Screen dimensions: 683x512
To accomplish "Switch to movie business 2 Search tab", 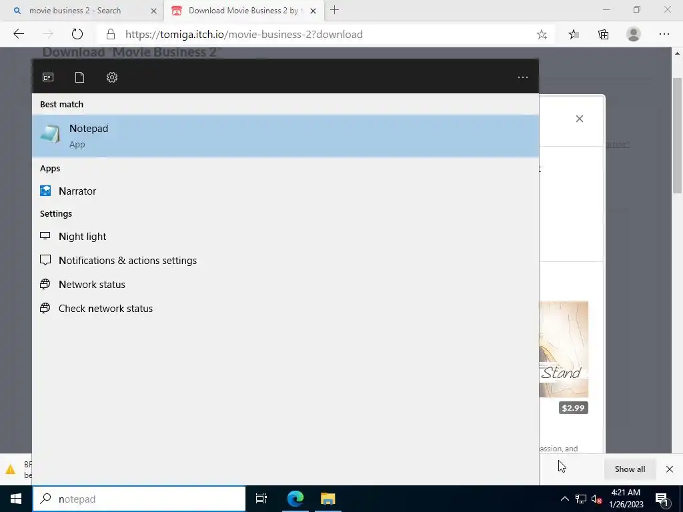I will 75,11.
